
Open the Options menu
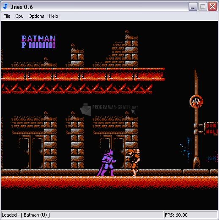[x=36, y=16]
